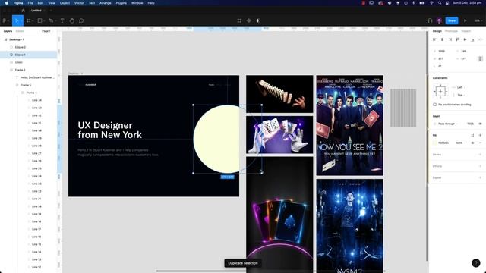Add an Effect with plus
Screen dimensions: 486x273
click(480, 166)
